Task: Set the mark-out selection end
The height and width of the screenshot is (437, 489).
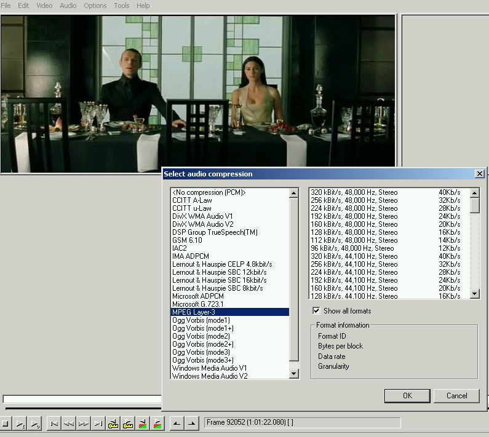Action: tap(192, 423)
